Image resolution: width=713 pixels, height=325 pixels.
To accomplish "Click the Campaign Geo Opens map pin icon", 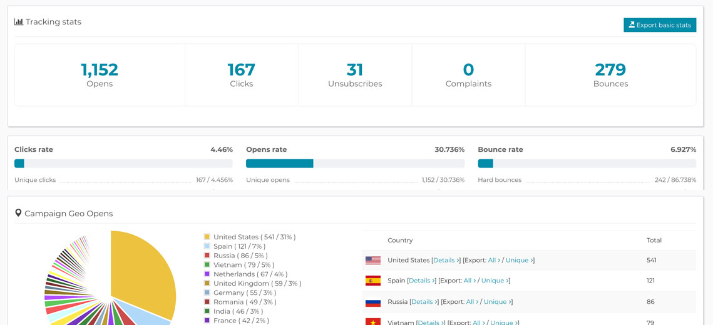I will pyautogui.click(x=18, y=213).
